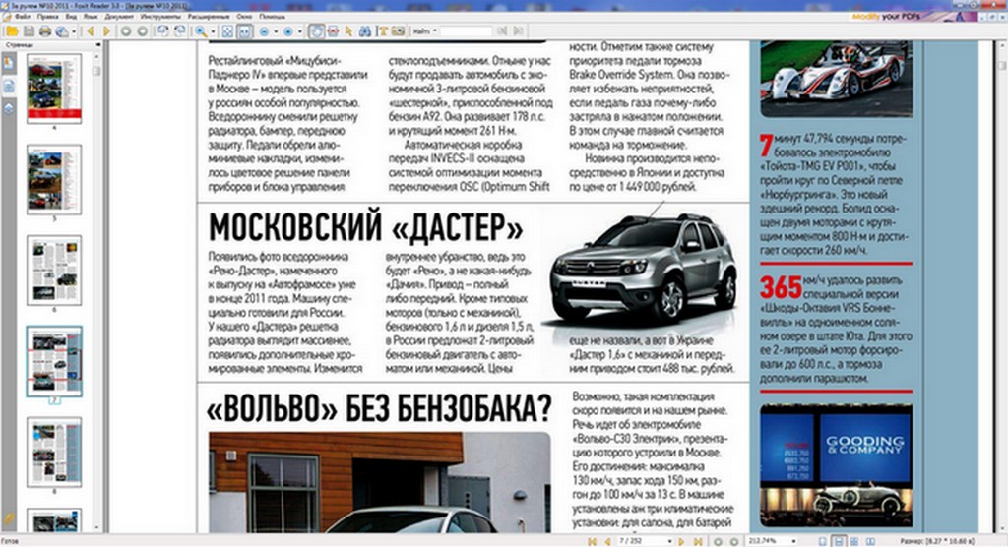Go to next page in status bar
This screenshot has width=1008, height=547.
(681, 541)
